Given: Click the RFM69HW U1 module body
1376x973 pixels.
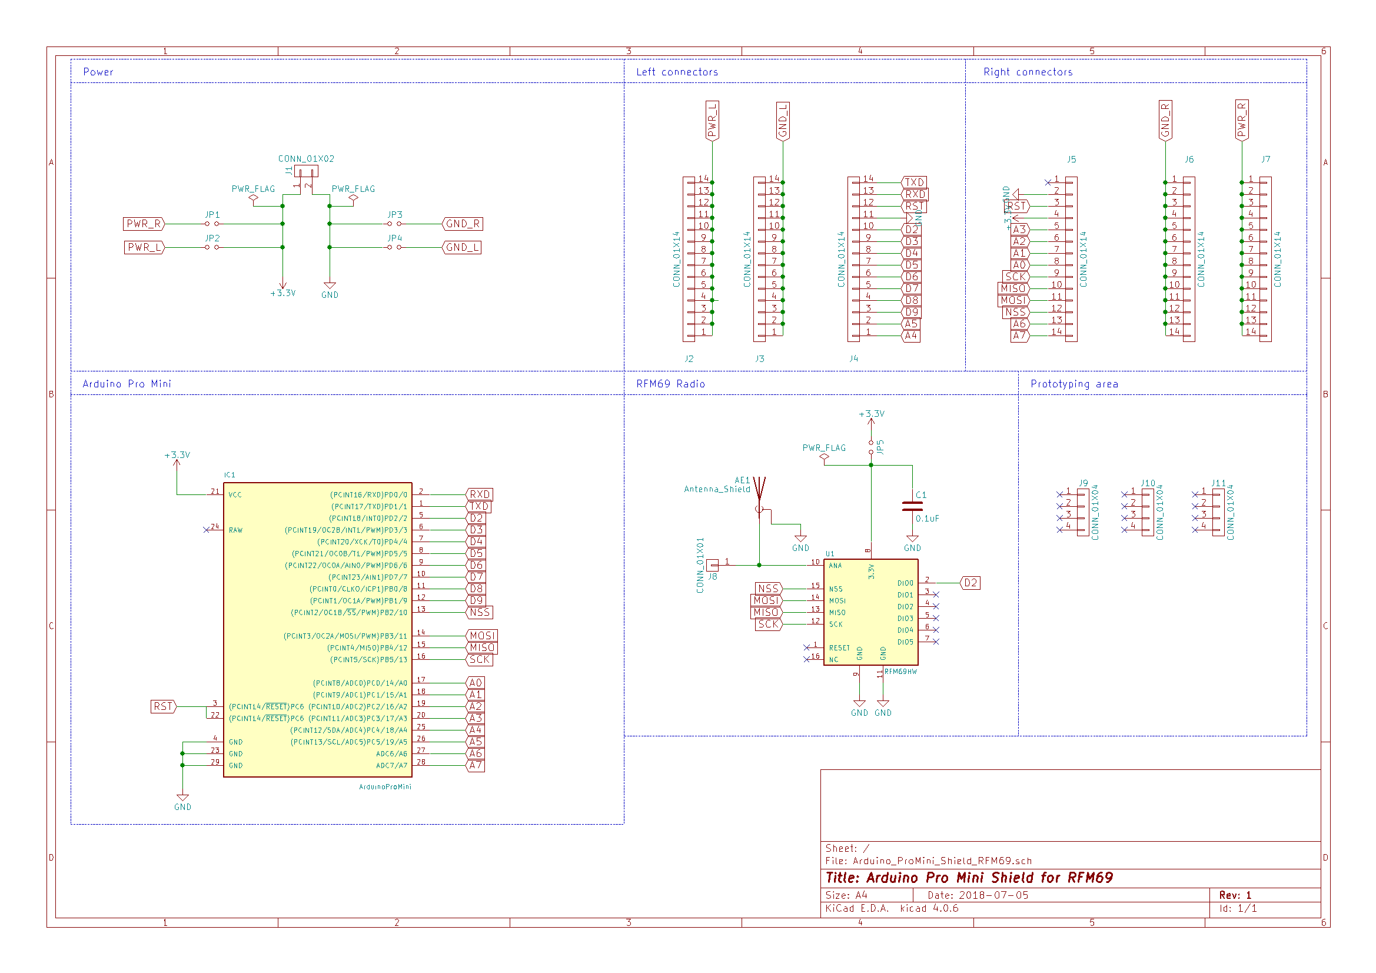Looking at the screenshot, I should click(x=870, y=612).
